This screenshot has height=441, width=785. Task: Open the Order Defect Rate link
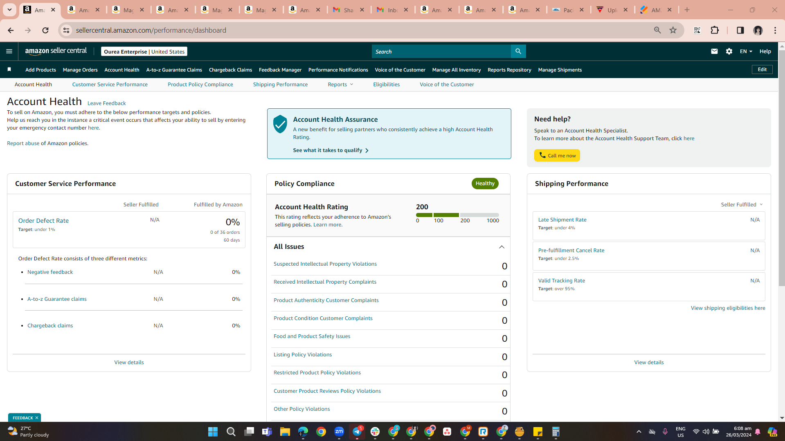point(43,221)
